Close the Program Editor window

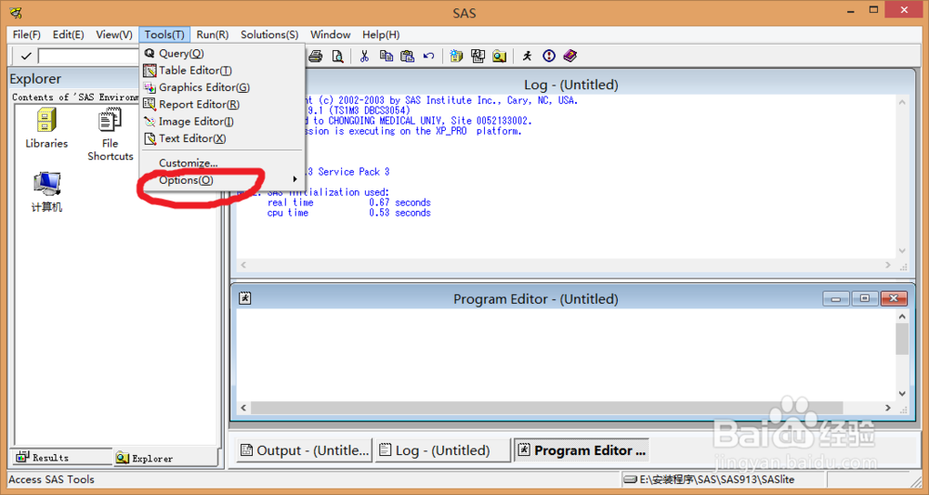coord(894,298)
